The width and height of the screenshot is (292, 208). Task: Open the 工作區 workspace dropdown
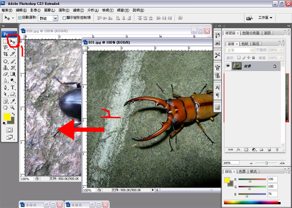point(265,18)
